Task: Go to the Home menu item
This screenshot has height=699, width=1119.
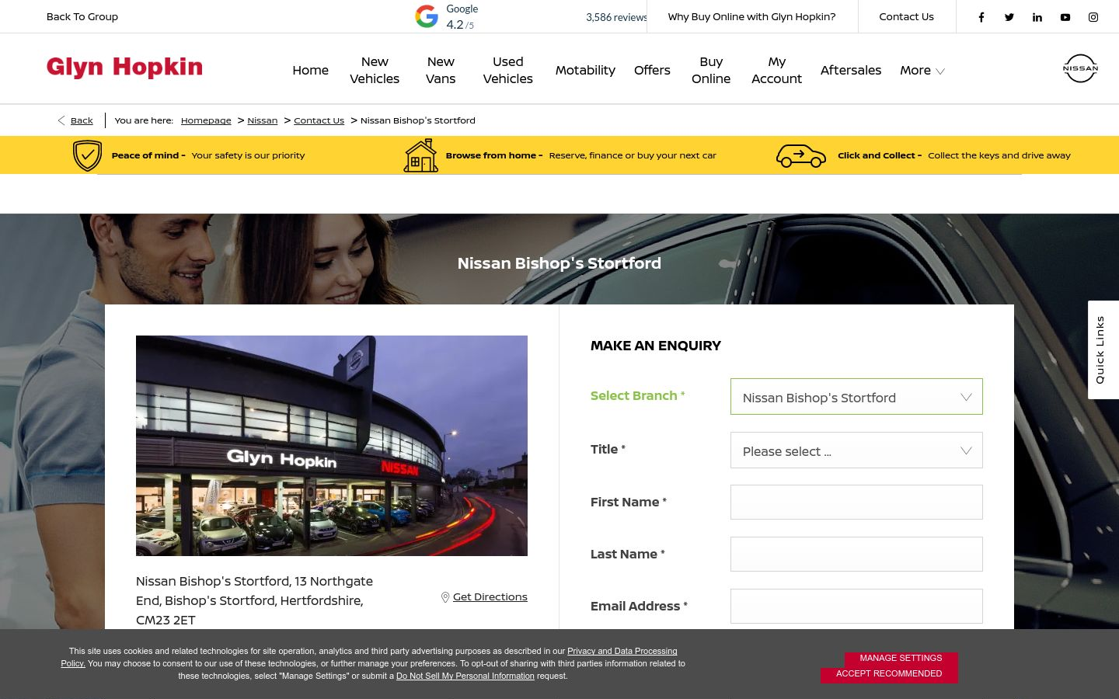Action: (311, 70)
